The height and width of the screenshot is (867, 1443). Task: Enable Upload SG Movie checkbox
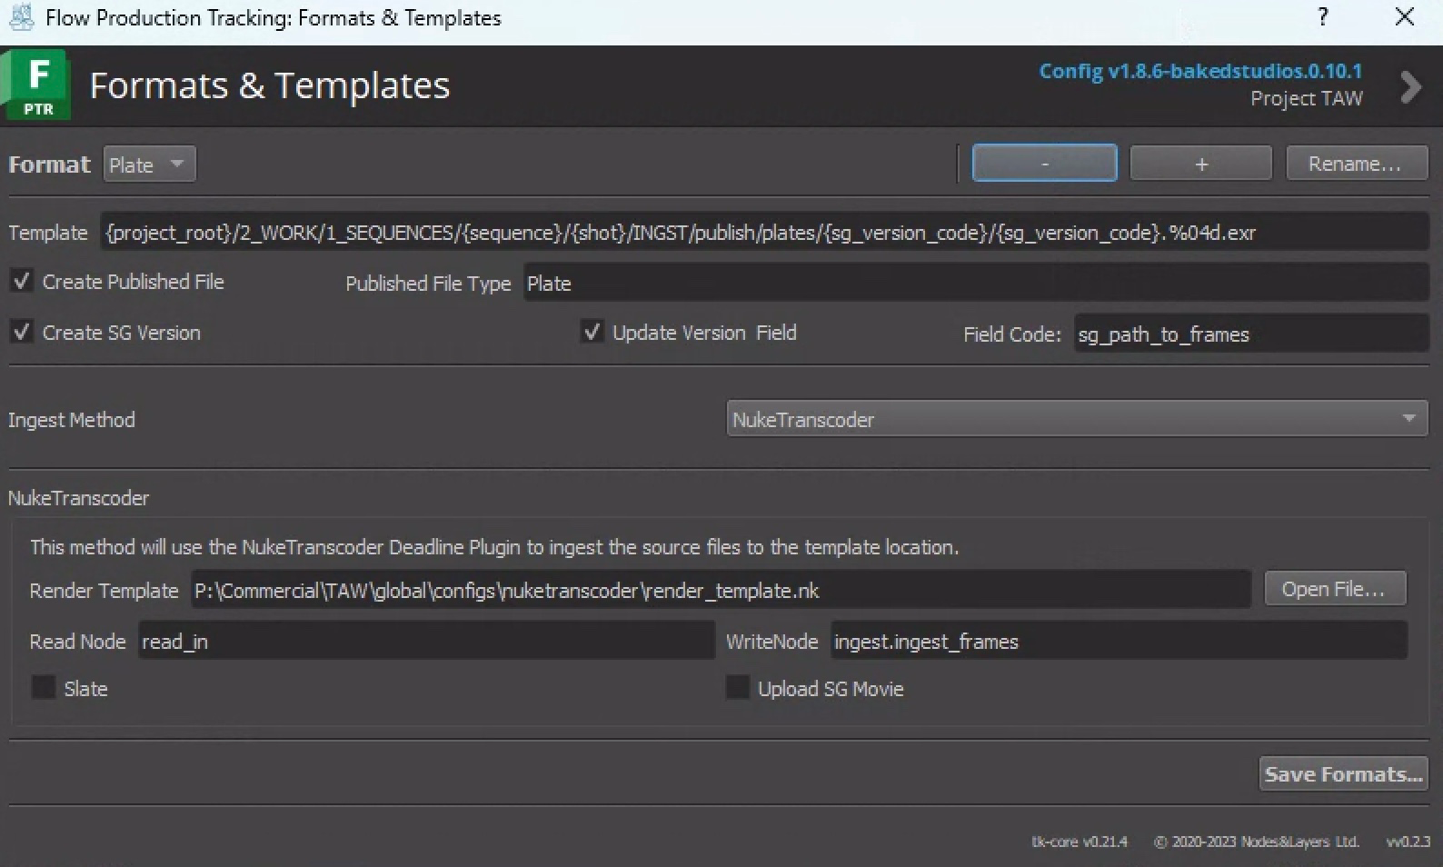738,688
